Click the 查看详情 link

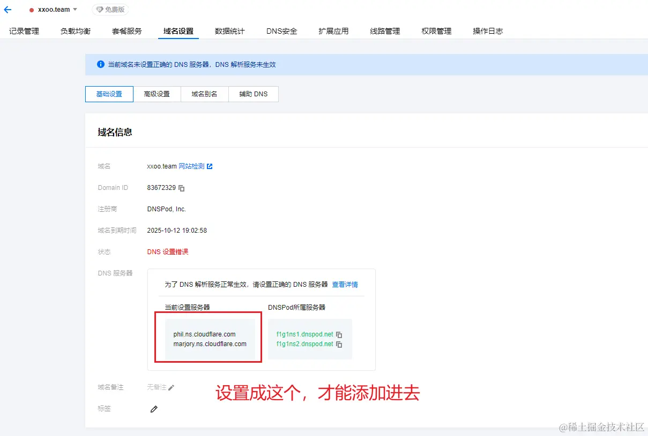click(x=345, y=284)
